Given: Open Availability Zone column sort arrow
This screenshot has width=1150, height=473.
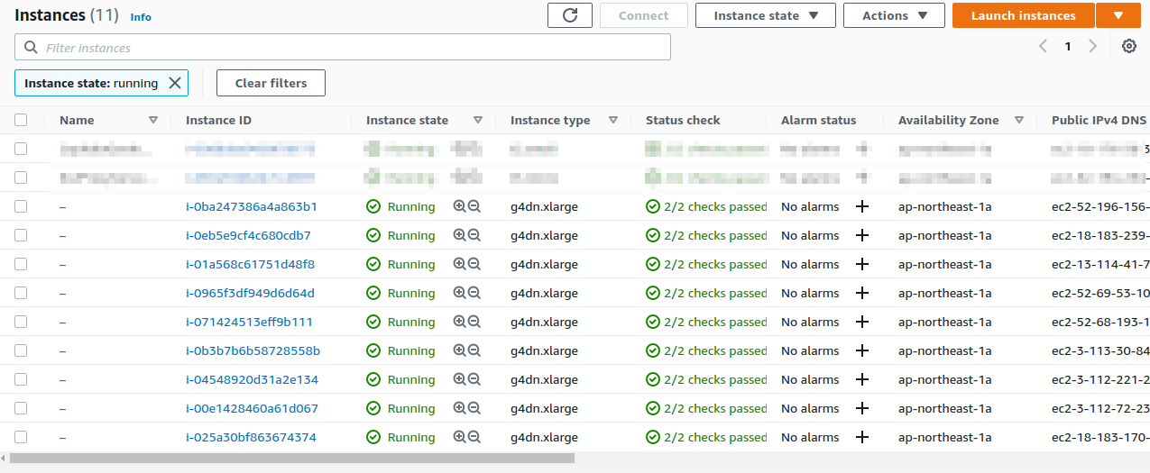Looking at the screenshot, I should click(x=1019, y=120).
